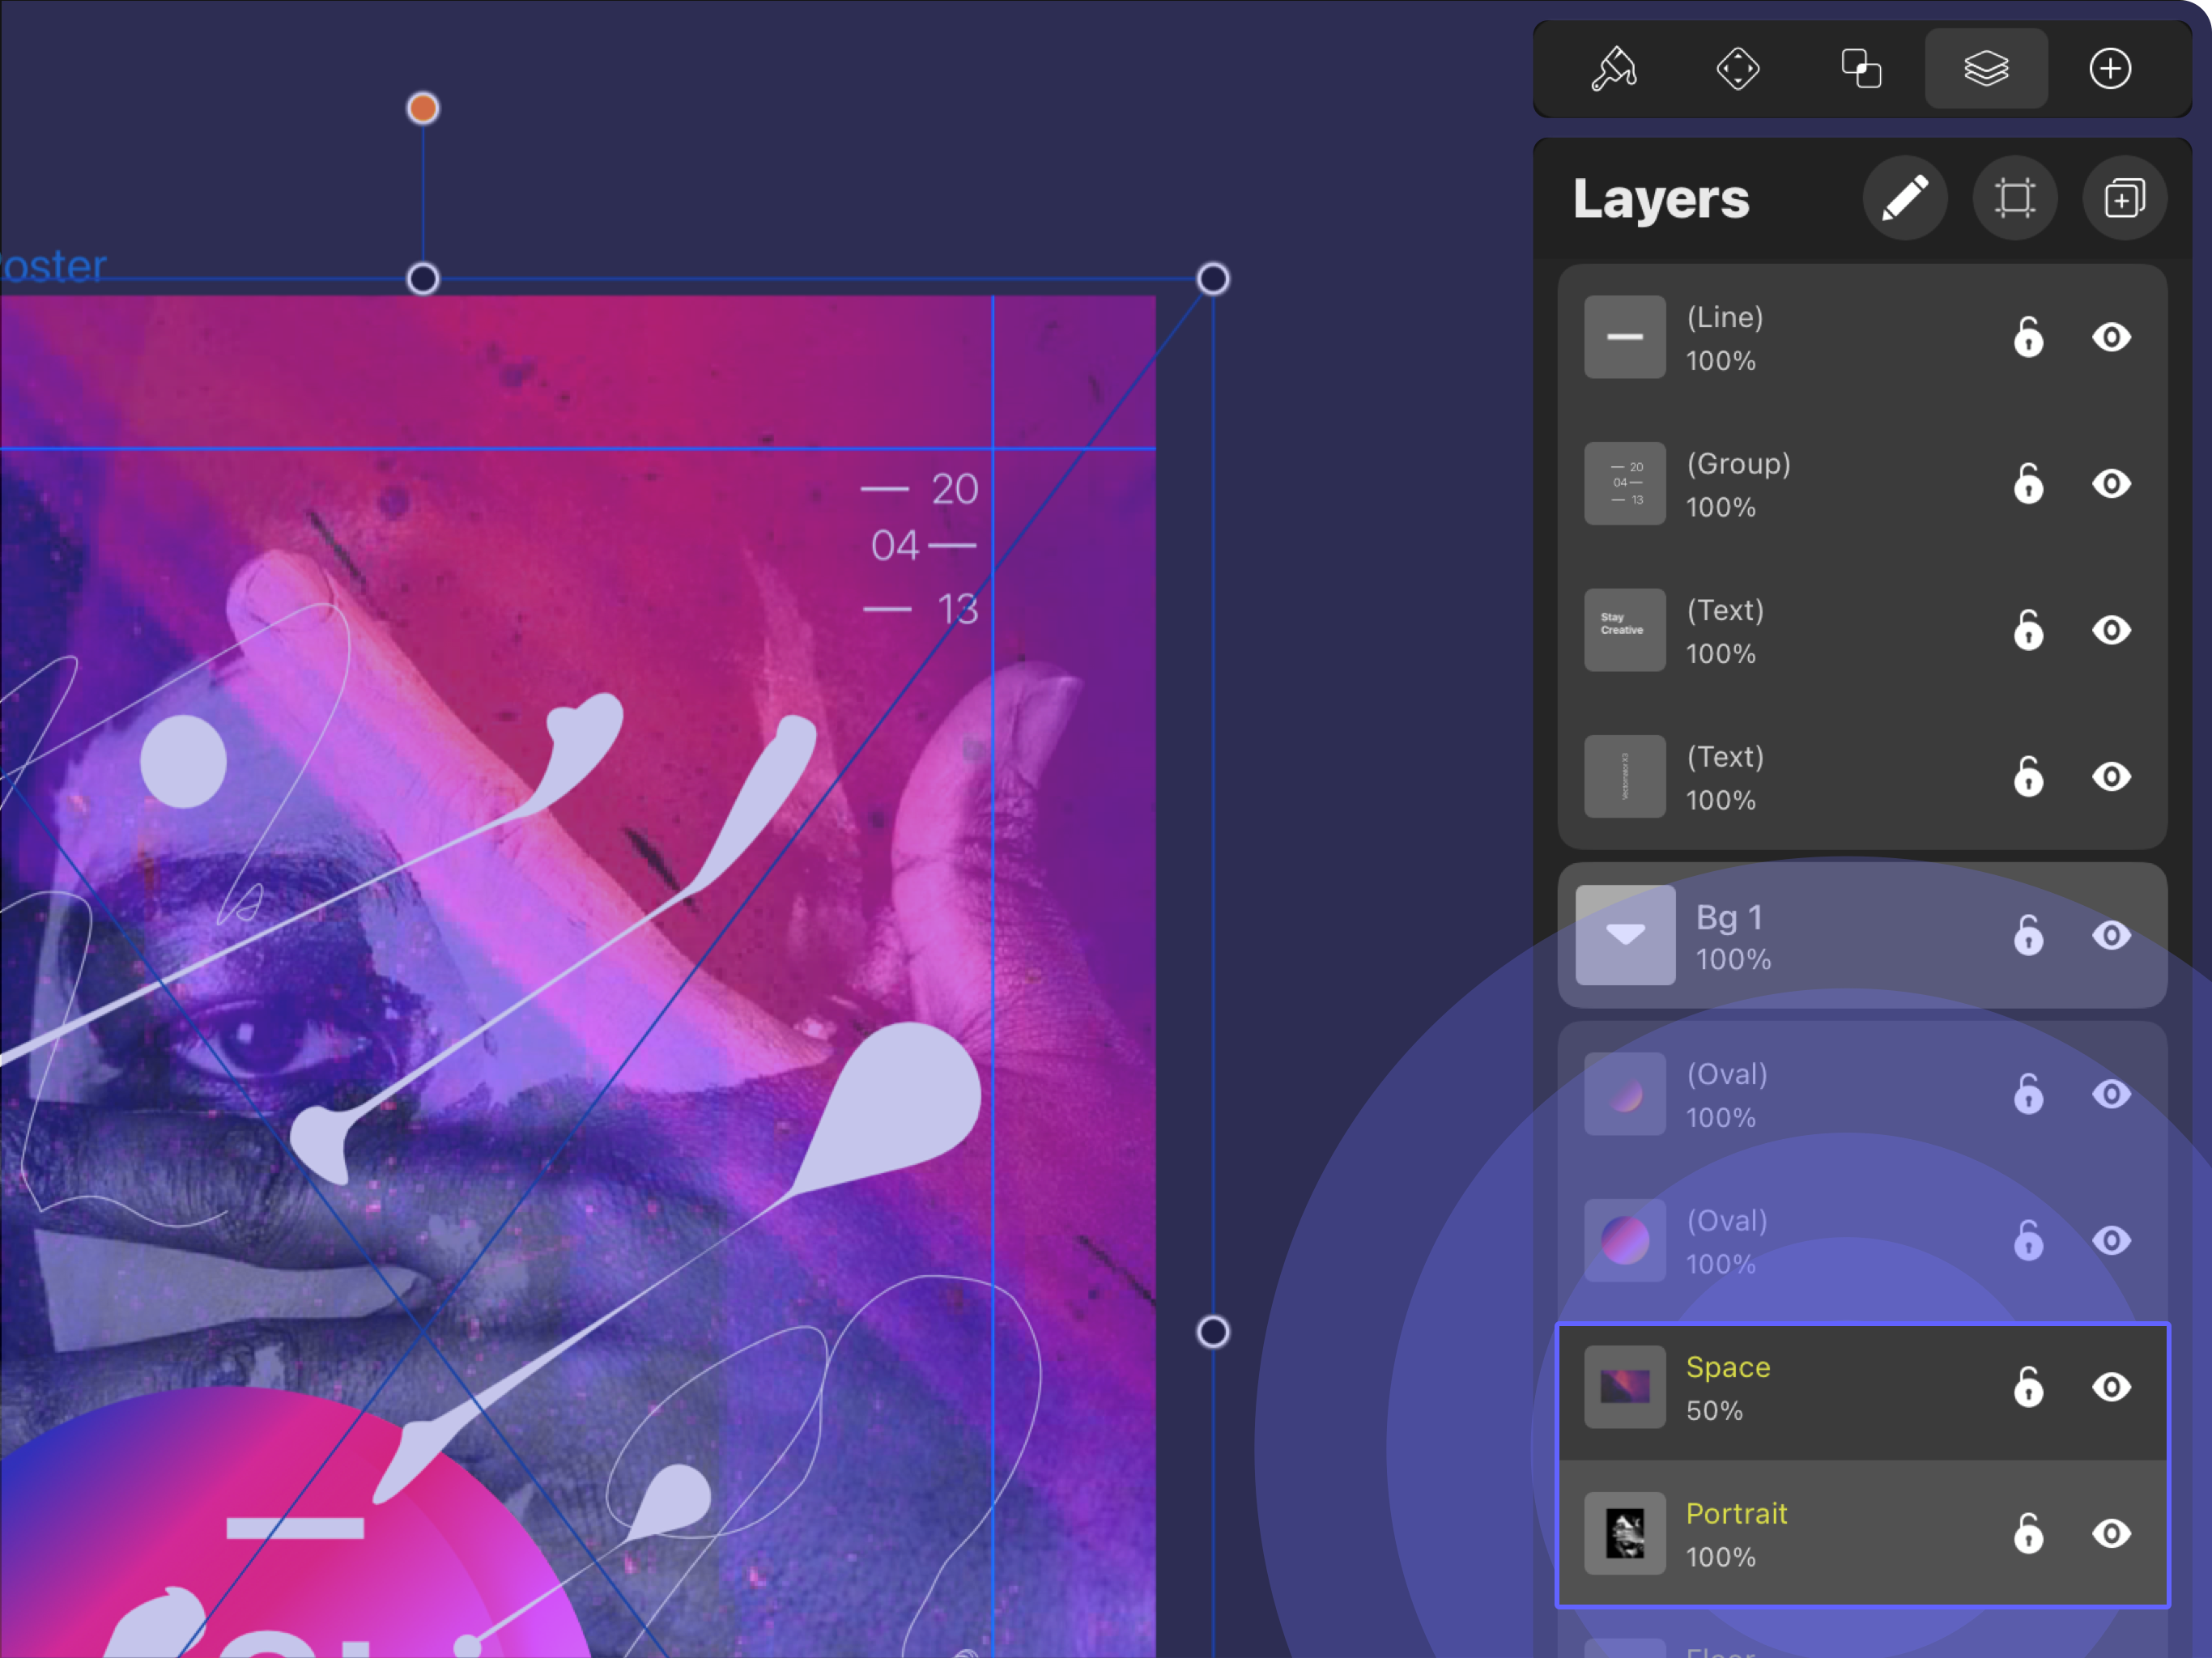The width and height of the screenshot is (2212, 1658).
Task: Click the Portrait layer name
Action: pyautogui.click(x=1736, y=1514)
